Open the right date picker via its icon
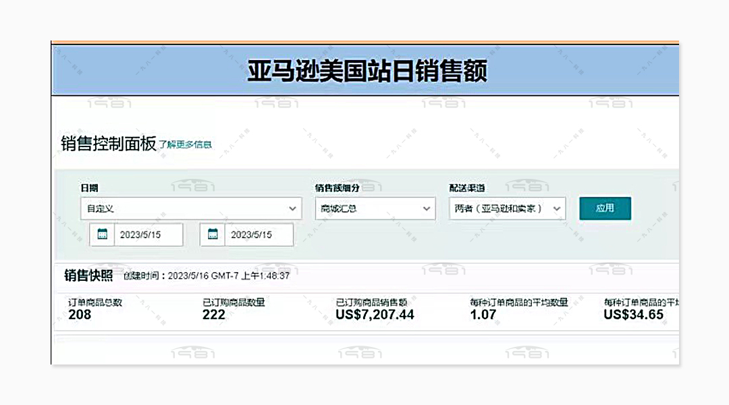This screenshot has width=729, height=405. [212, 234]
